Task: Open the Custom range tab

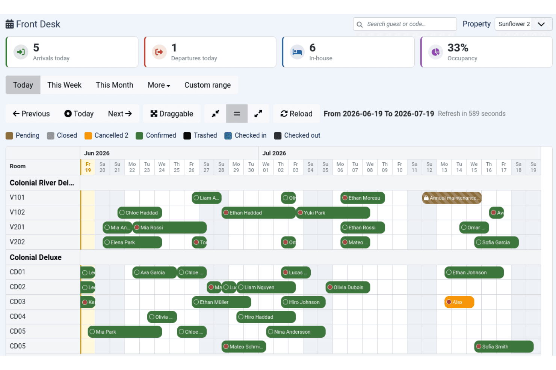Action: click(208, 85)
